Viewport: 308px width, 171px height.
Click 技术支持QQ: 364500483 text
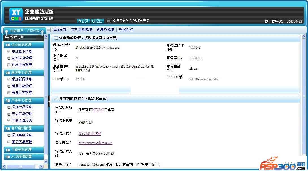[283, 21]
